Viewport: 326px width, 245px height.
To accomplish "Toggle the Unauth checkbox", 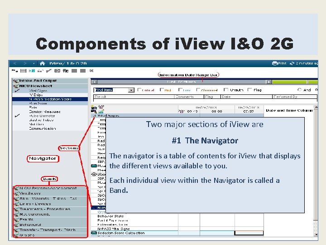I will coord(226,90).
